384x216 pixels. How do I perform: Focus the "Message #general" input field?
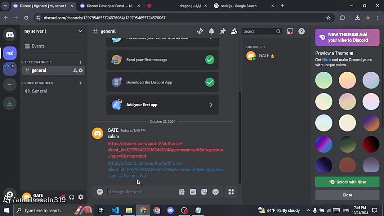[x=141, y=192]
